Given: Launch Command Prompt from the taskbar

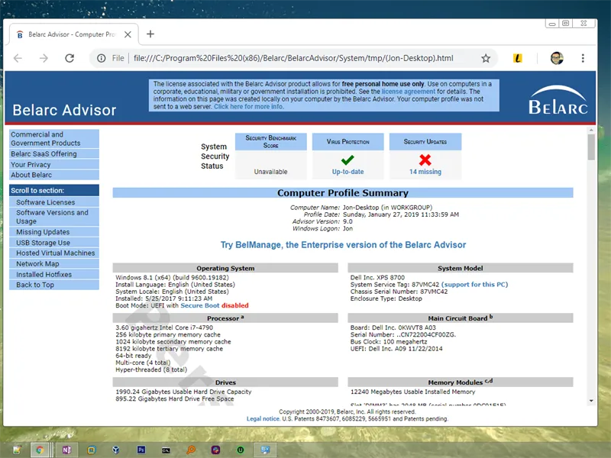Looking at the screenshot, I should [x=166, y=450].
